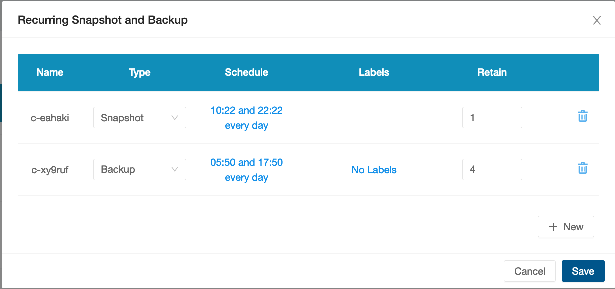
Task: Click the trash icon in the second row
Action: click(x=582, y=168)
